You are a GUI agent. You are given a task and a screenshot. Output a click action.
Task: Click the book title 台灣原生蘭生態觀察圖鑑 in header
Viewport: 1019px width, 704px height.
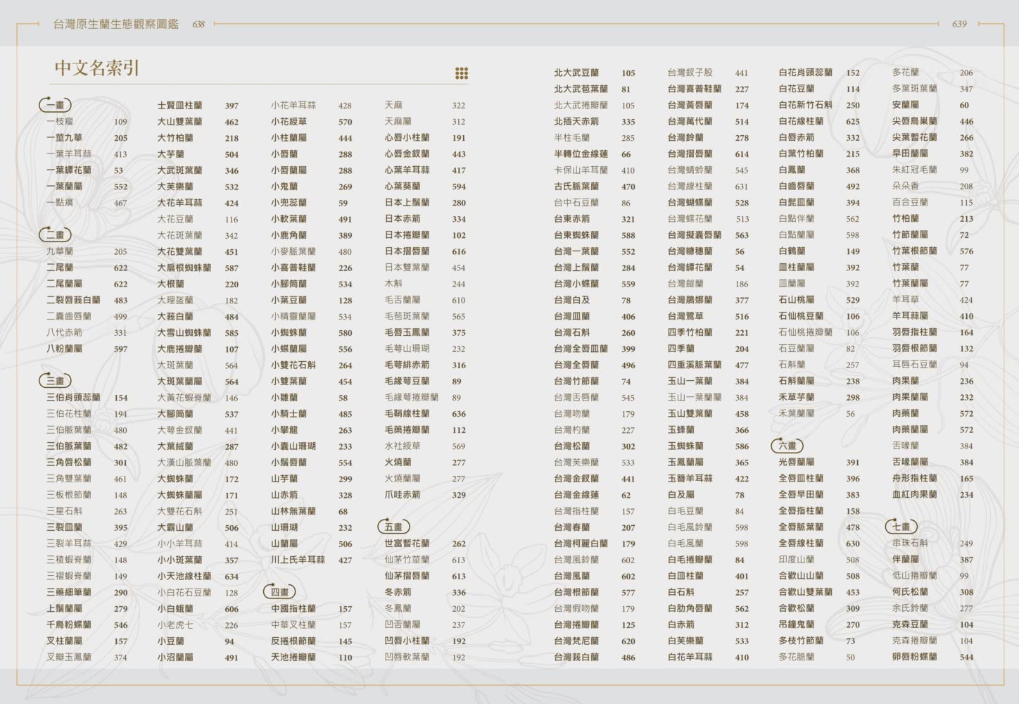(116, 24)
